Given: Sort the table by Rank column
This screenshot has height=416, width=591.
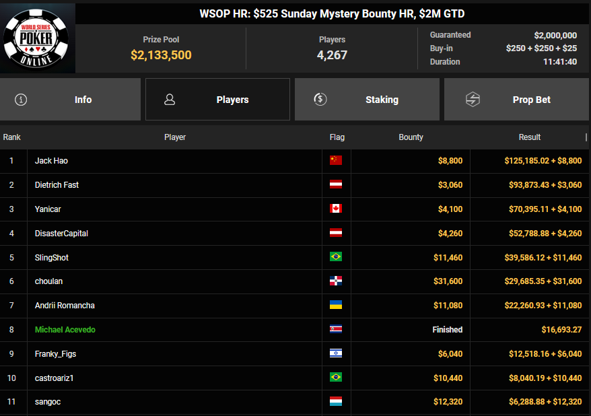Looking at the screenshot, I should (x=12, y=137).
